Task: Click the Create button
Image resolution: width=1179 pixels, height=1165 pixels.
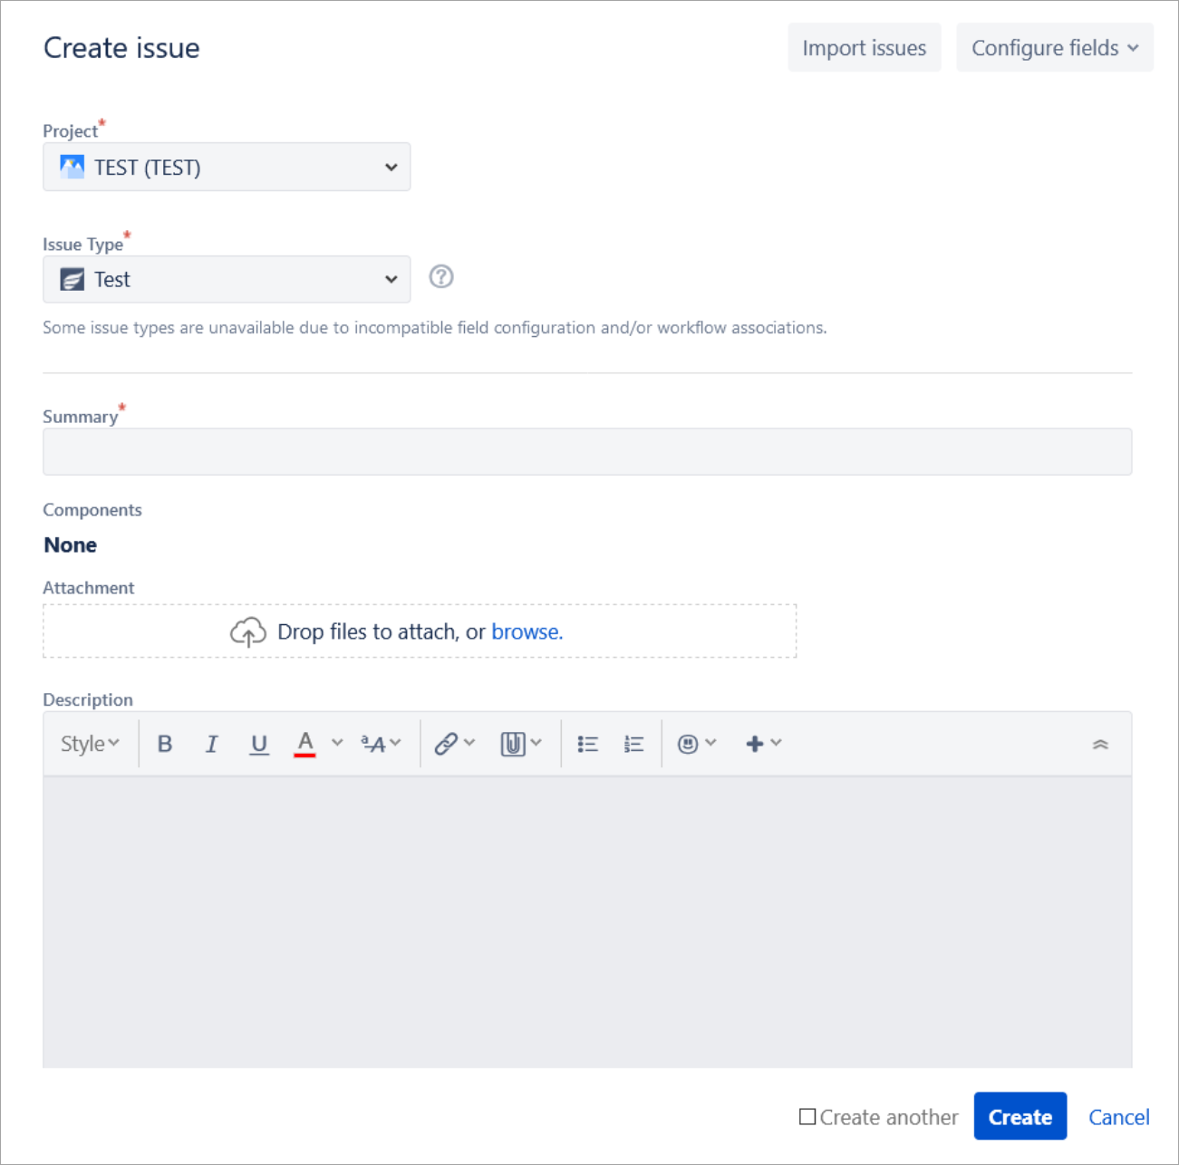Action: [x=1020, y=1116]
